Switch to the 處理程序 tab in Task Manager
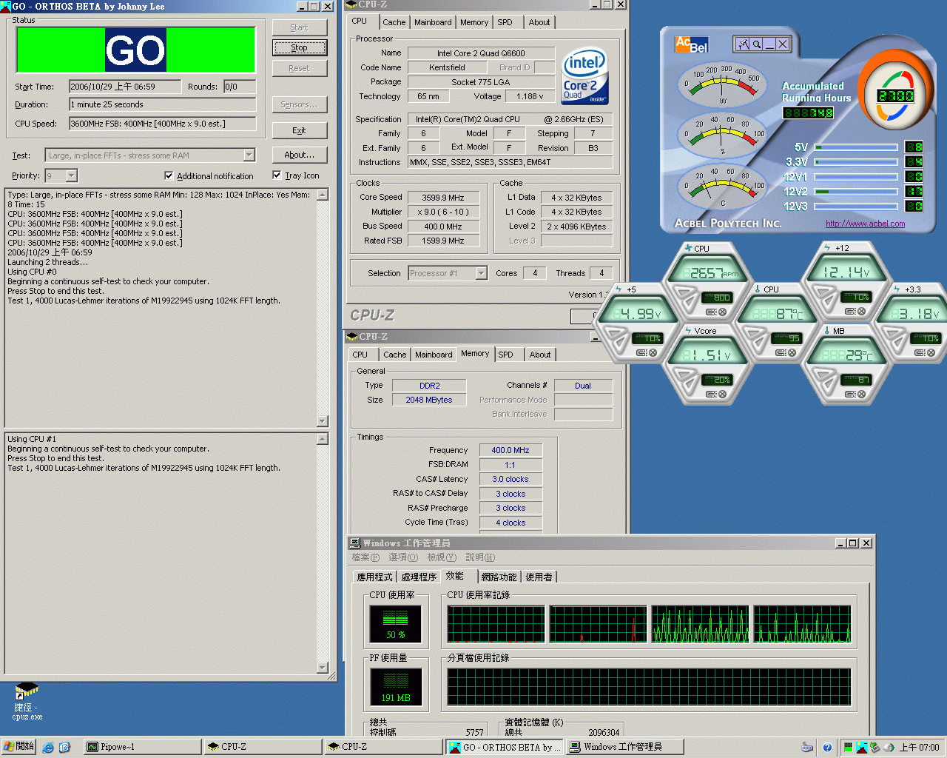Viewport: 947px width, 758px height. click(x=419, y=577)
